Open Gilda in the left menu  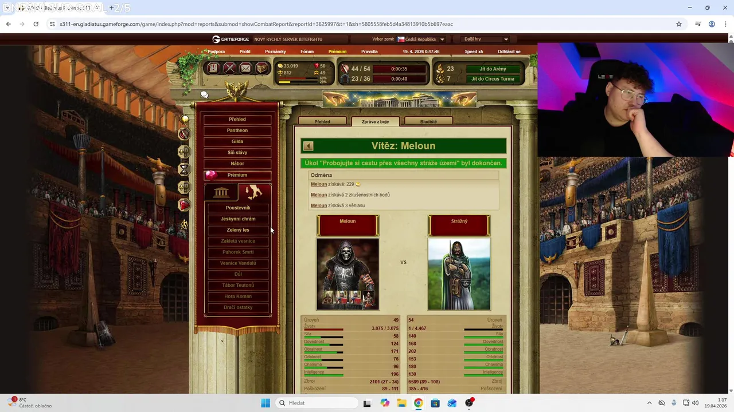click(x=237, y=141)
